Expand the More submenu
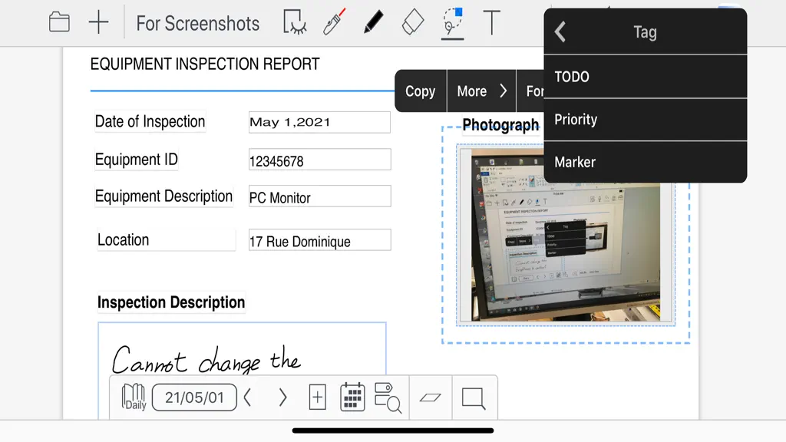Viewport: 786px width, 442px height. [481, 91]
